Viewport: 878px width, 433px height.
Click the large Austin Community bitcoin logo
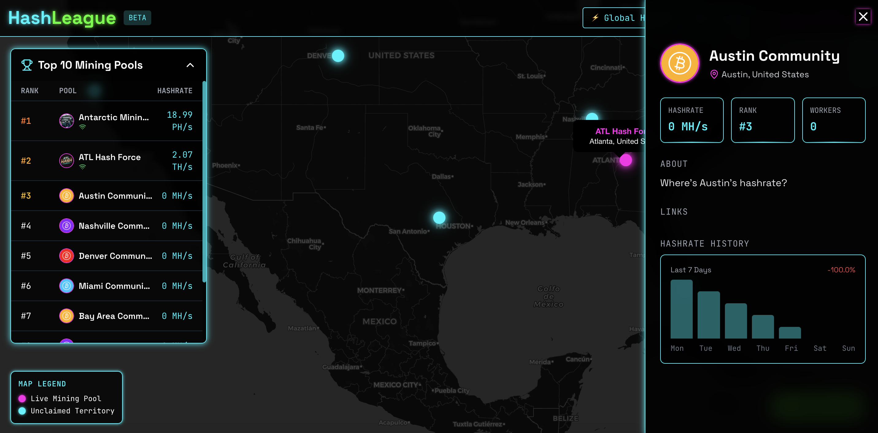point(680,63)
